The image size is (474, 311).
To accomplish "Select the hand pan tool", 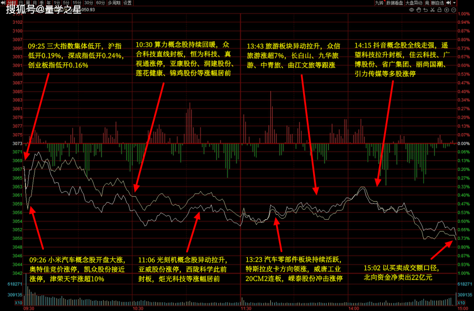I will [418, 10].
